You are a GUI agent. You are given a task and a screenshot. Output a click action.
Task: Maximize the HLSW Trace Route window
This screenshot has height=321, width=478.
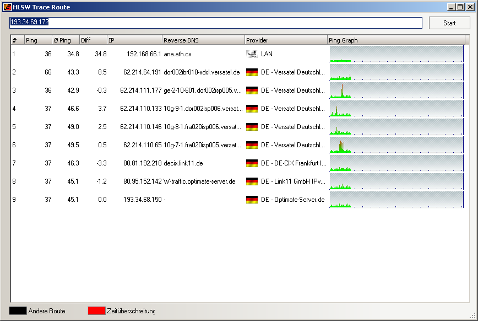tap(460, 7)
